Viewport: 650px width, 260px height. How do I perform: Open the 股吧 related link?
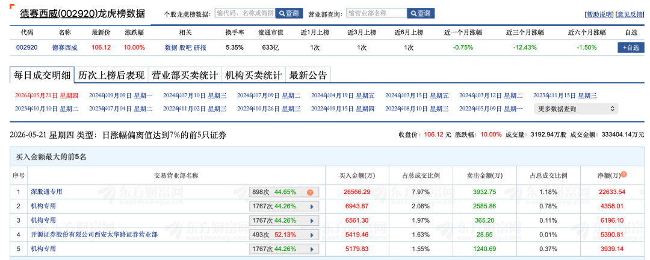185,47
